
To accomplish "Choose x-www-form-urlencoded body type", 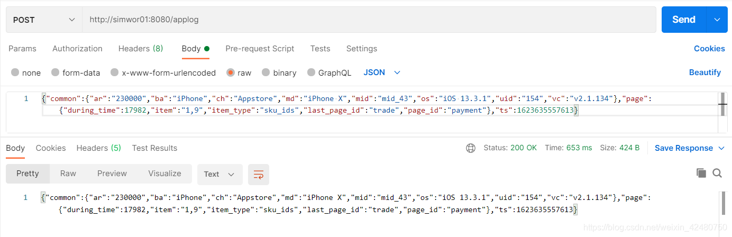I will pyautogui.click(x=114, y=72).
